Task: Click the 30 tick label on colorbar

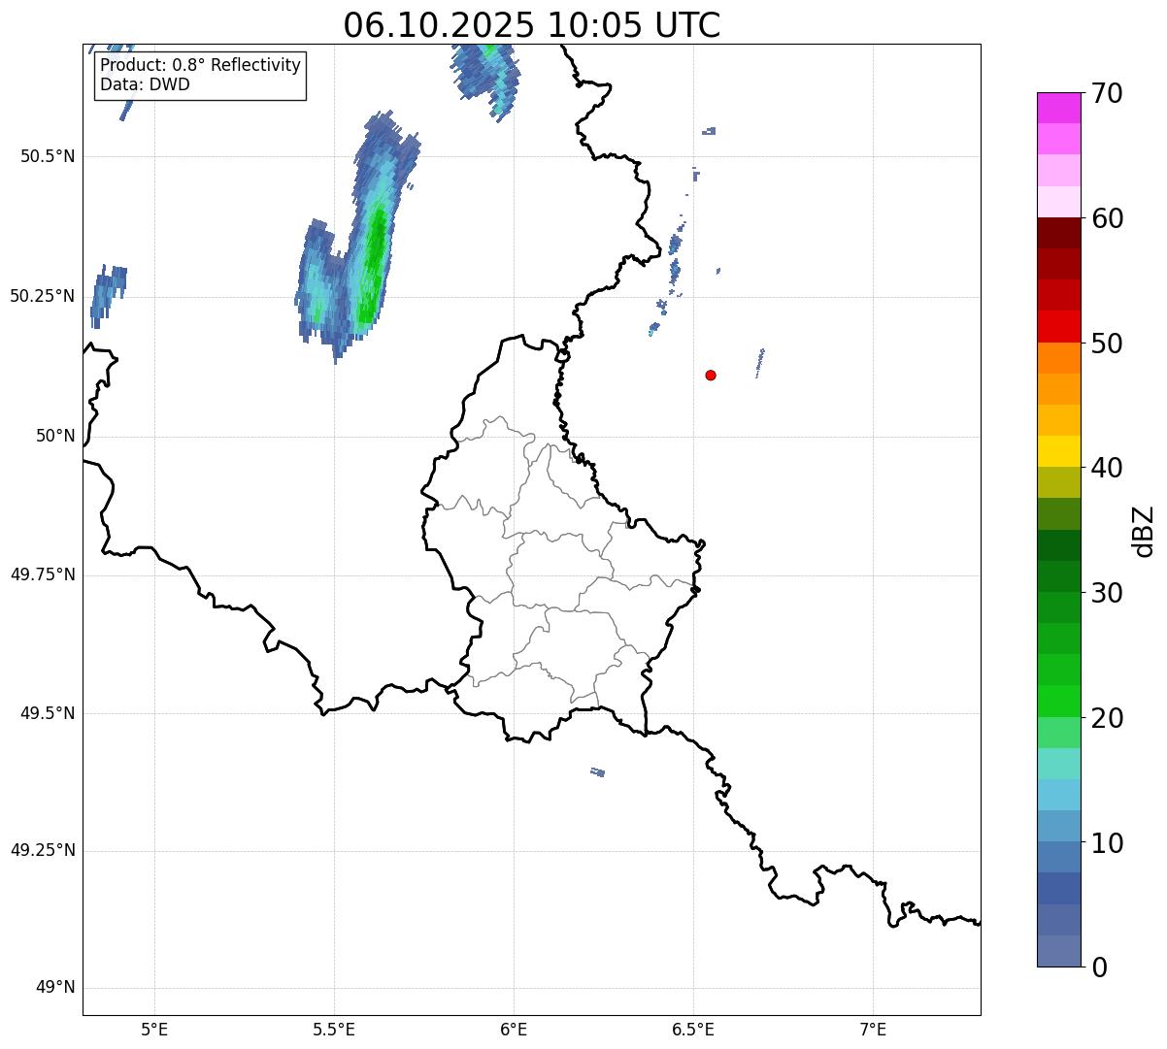Action: (x=1106, y=593)
